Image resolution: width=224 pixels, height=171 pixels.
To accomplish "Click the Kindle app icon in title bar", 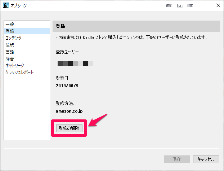I will click(6, 5).
